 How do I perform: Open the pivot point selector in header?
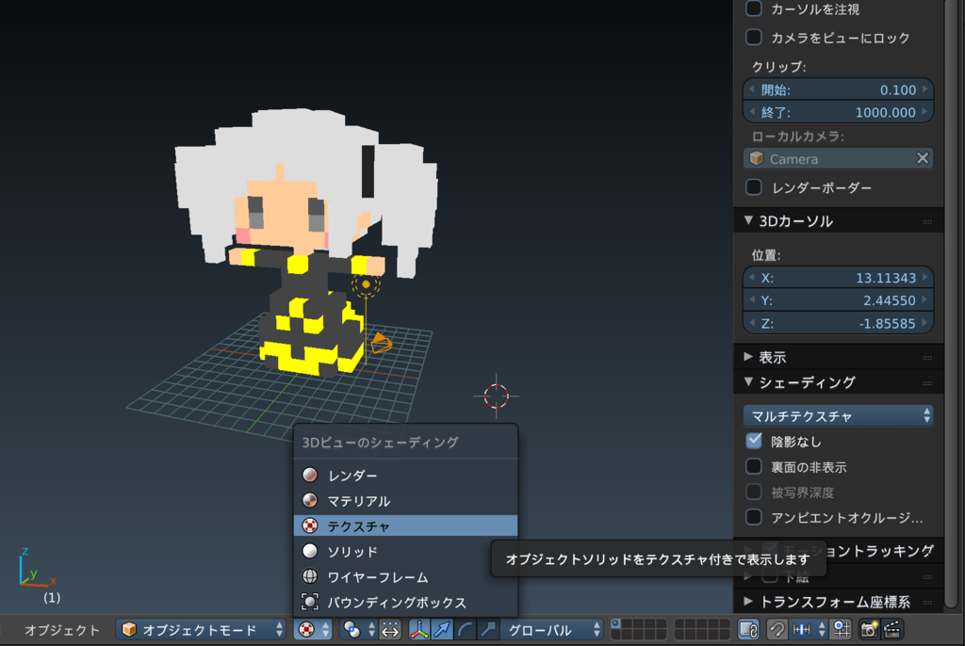tap(359, 629)
